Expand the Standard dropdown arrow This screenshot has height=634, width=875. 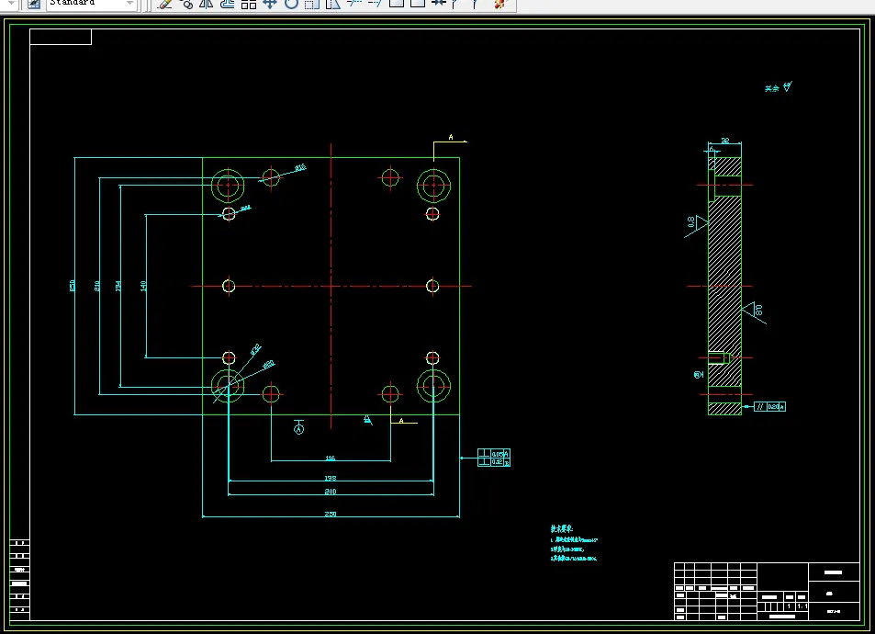point(130,4)
